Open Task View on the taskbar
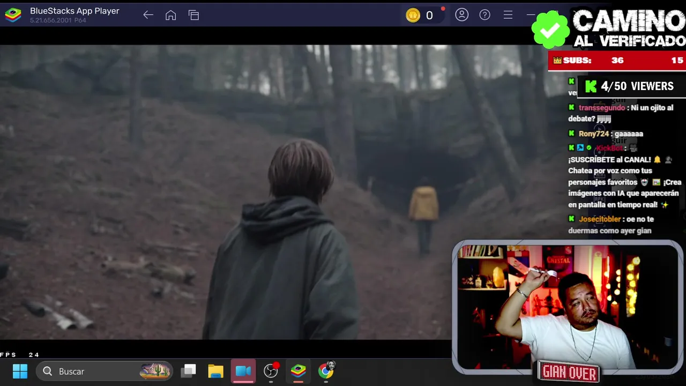This screenshot has width=686, height=386. pyautogui.click(x=188, y=371)
